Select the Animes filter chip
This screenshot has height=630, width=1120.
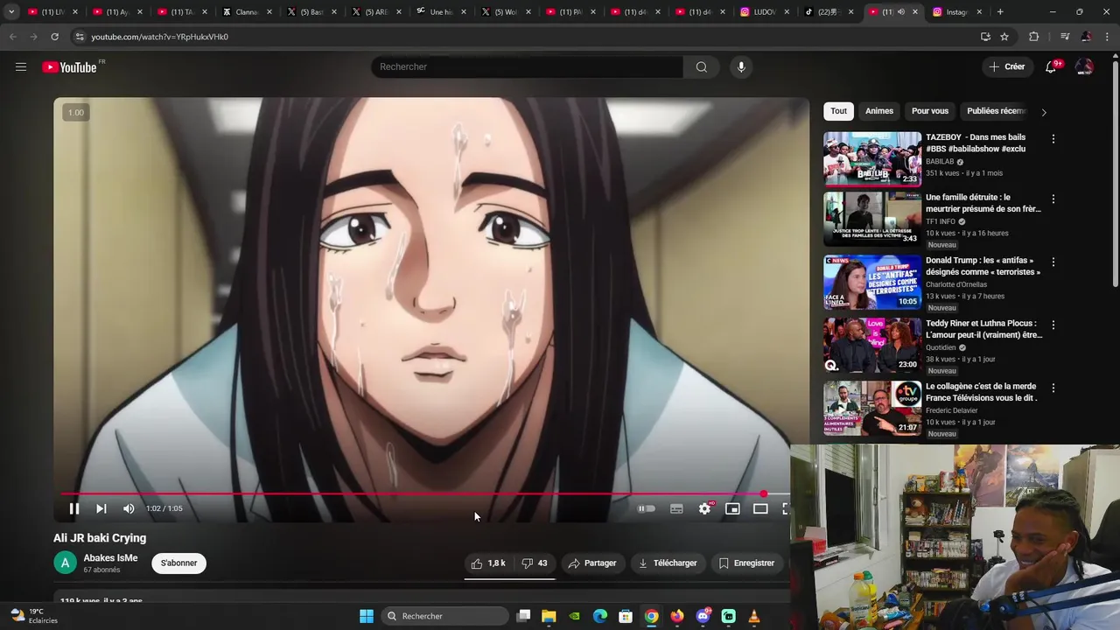tap(879, 111)
